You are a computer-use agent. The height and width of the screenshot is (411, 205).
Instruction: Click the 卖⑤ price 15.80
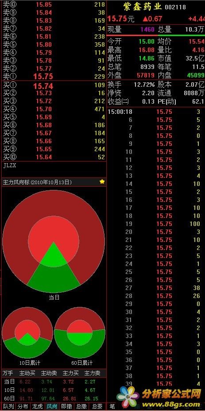(x=44, y=44)
